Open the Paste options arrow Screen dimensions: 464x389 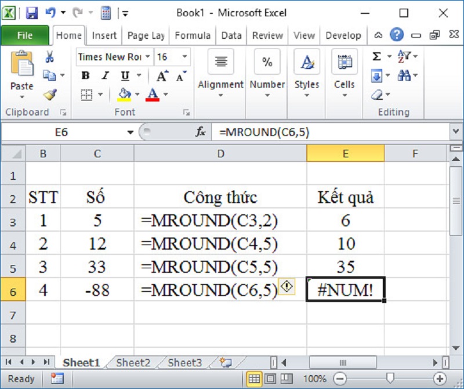22,97
